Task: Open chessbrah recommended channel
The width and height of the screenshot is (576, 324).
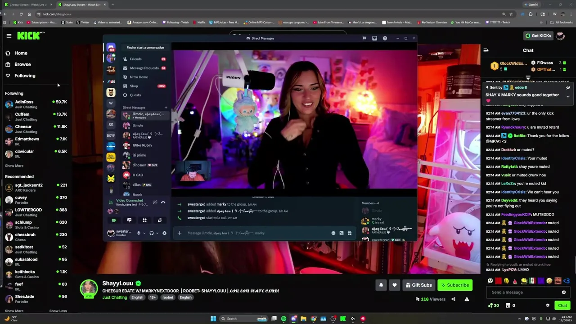Action: click(36, 237)
